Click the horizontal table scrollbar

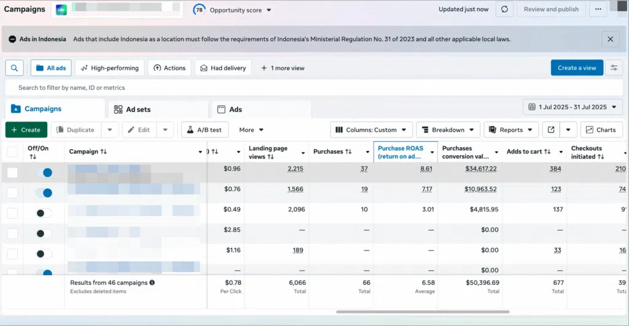point(423,312)
